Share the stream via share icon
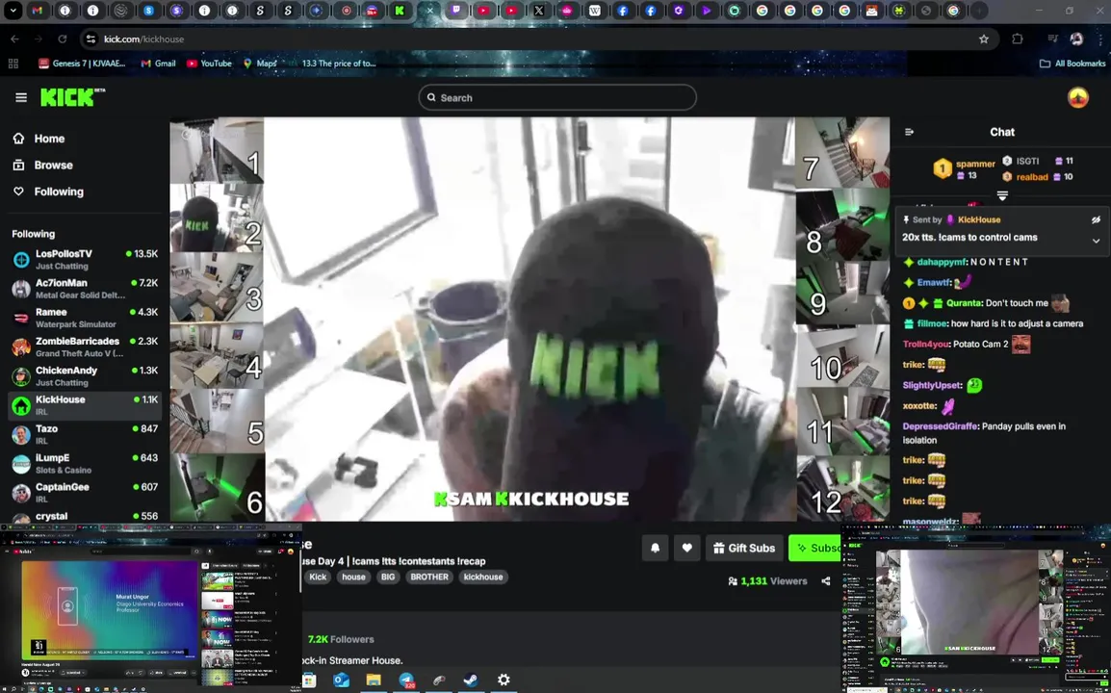 click(x=825, y=581)
